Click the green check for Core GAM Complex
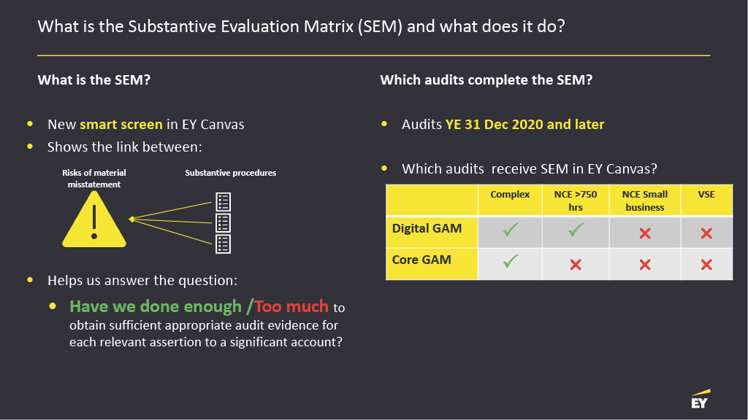 tap(510, 262)
